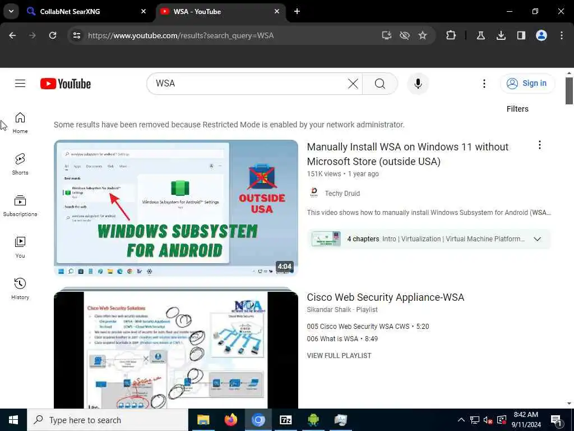Open the browser profile avatar
574x431 pixels.
click(541, 35)
